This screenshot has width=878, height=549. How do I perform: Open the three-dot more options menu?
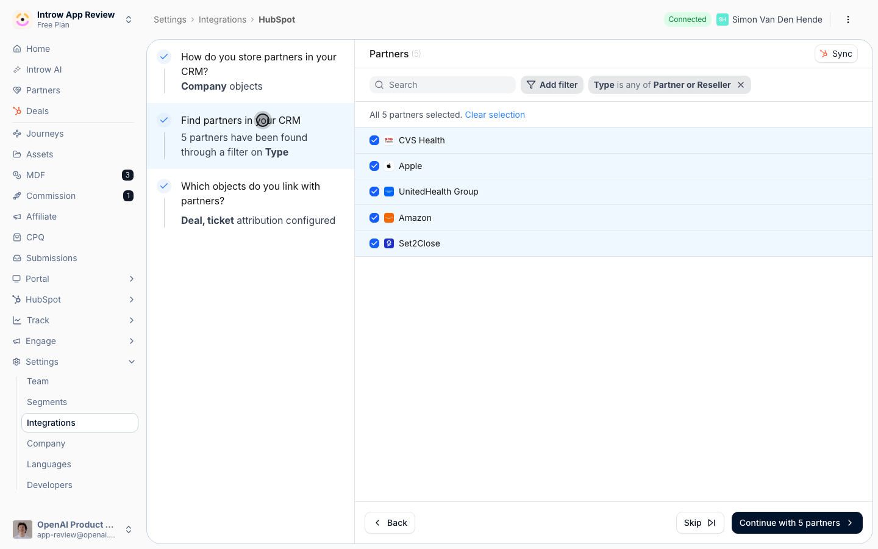[x=848, y=20]
